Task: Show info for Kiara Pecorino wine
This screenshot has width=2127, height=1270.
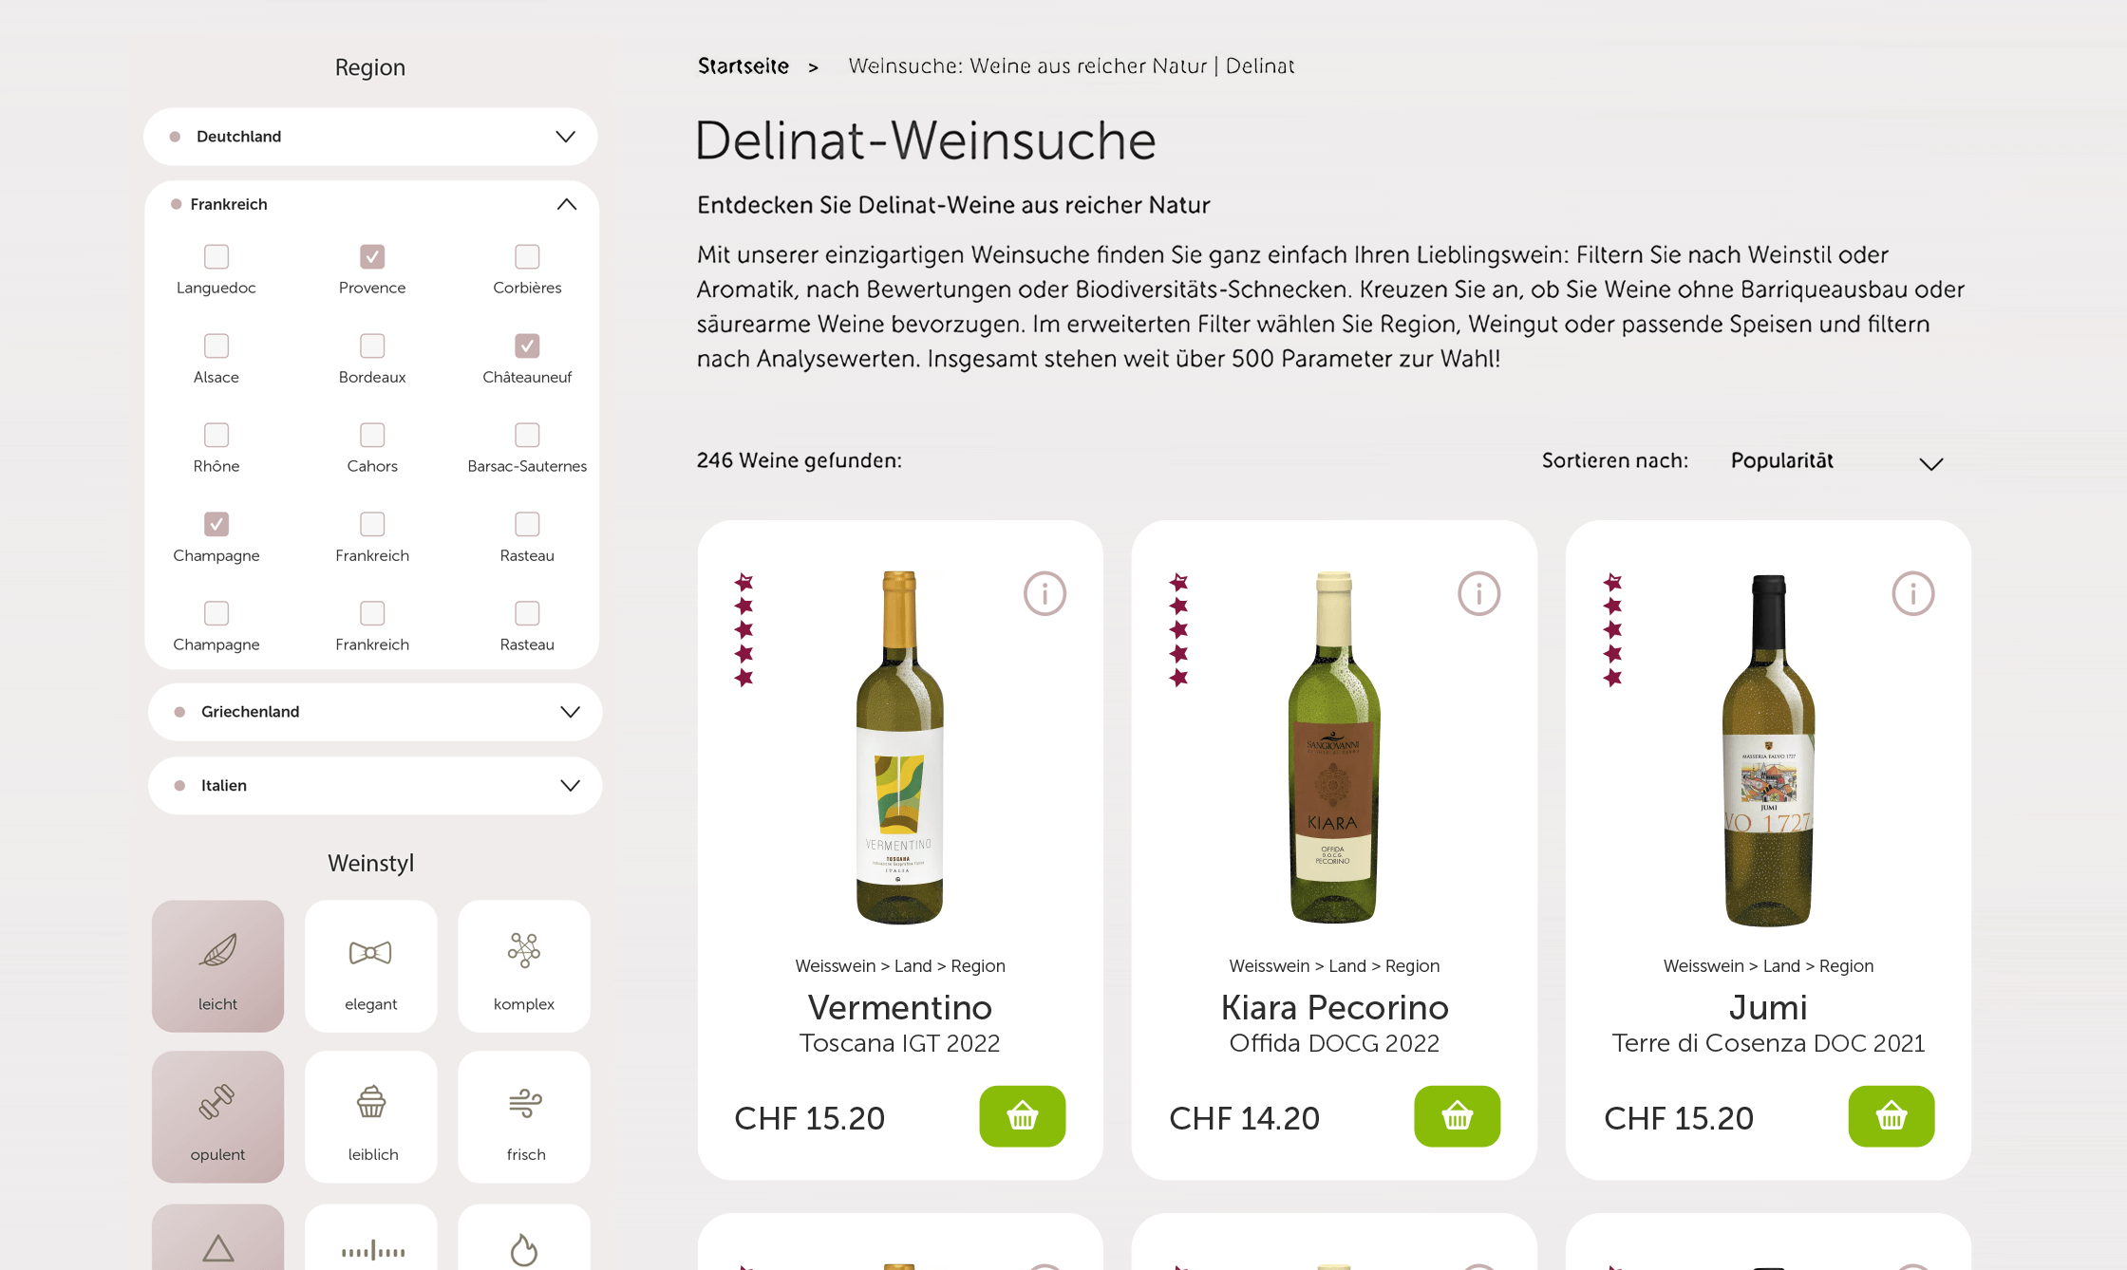Action: [x=1478, y=594]
